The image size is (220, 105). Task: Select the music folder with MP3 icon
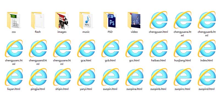coord(86,20)
